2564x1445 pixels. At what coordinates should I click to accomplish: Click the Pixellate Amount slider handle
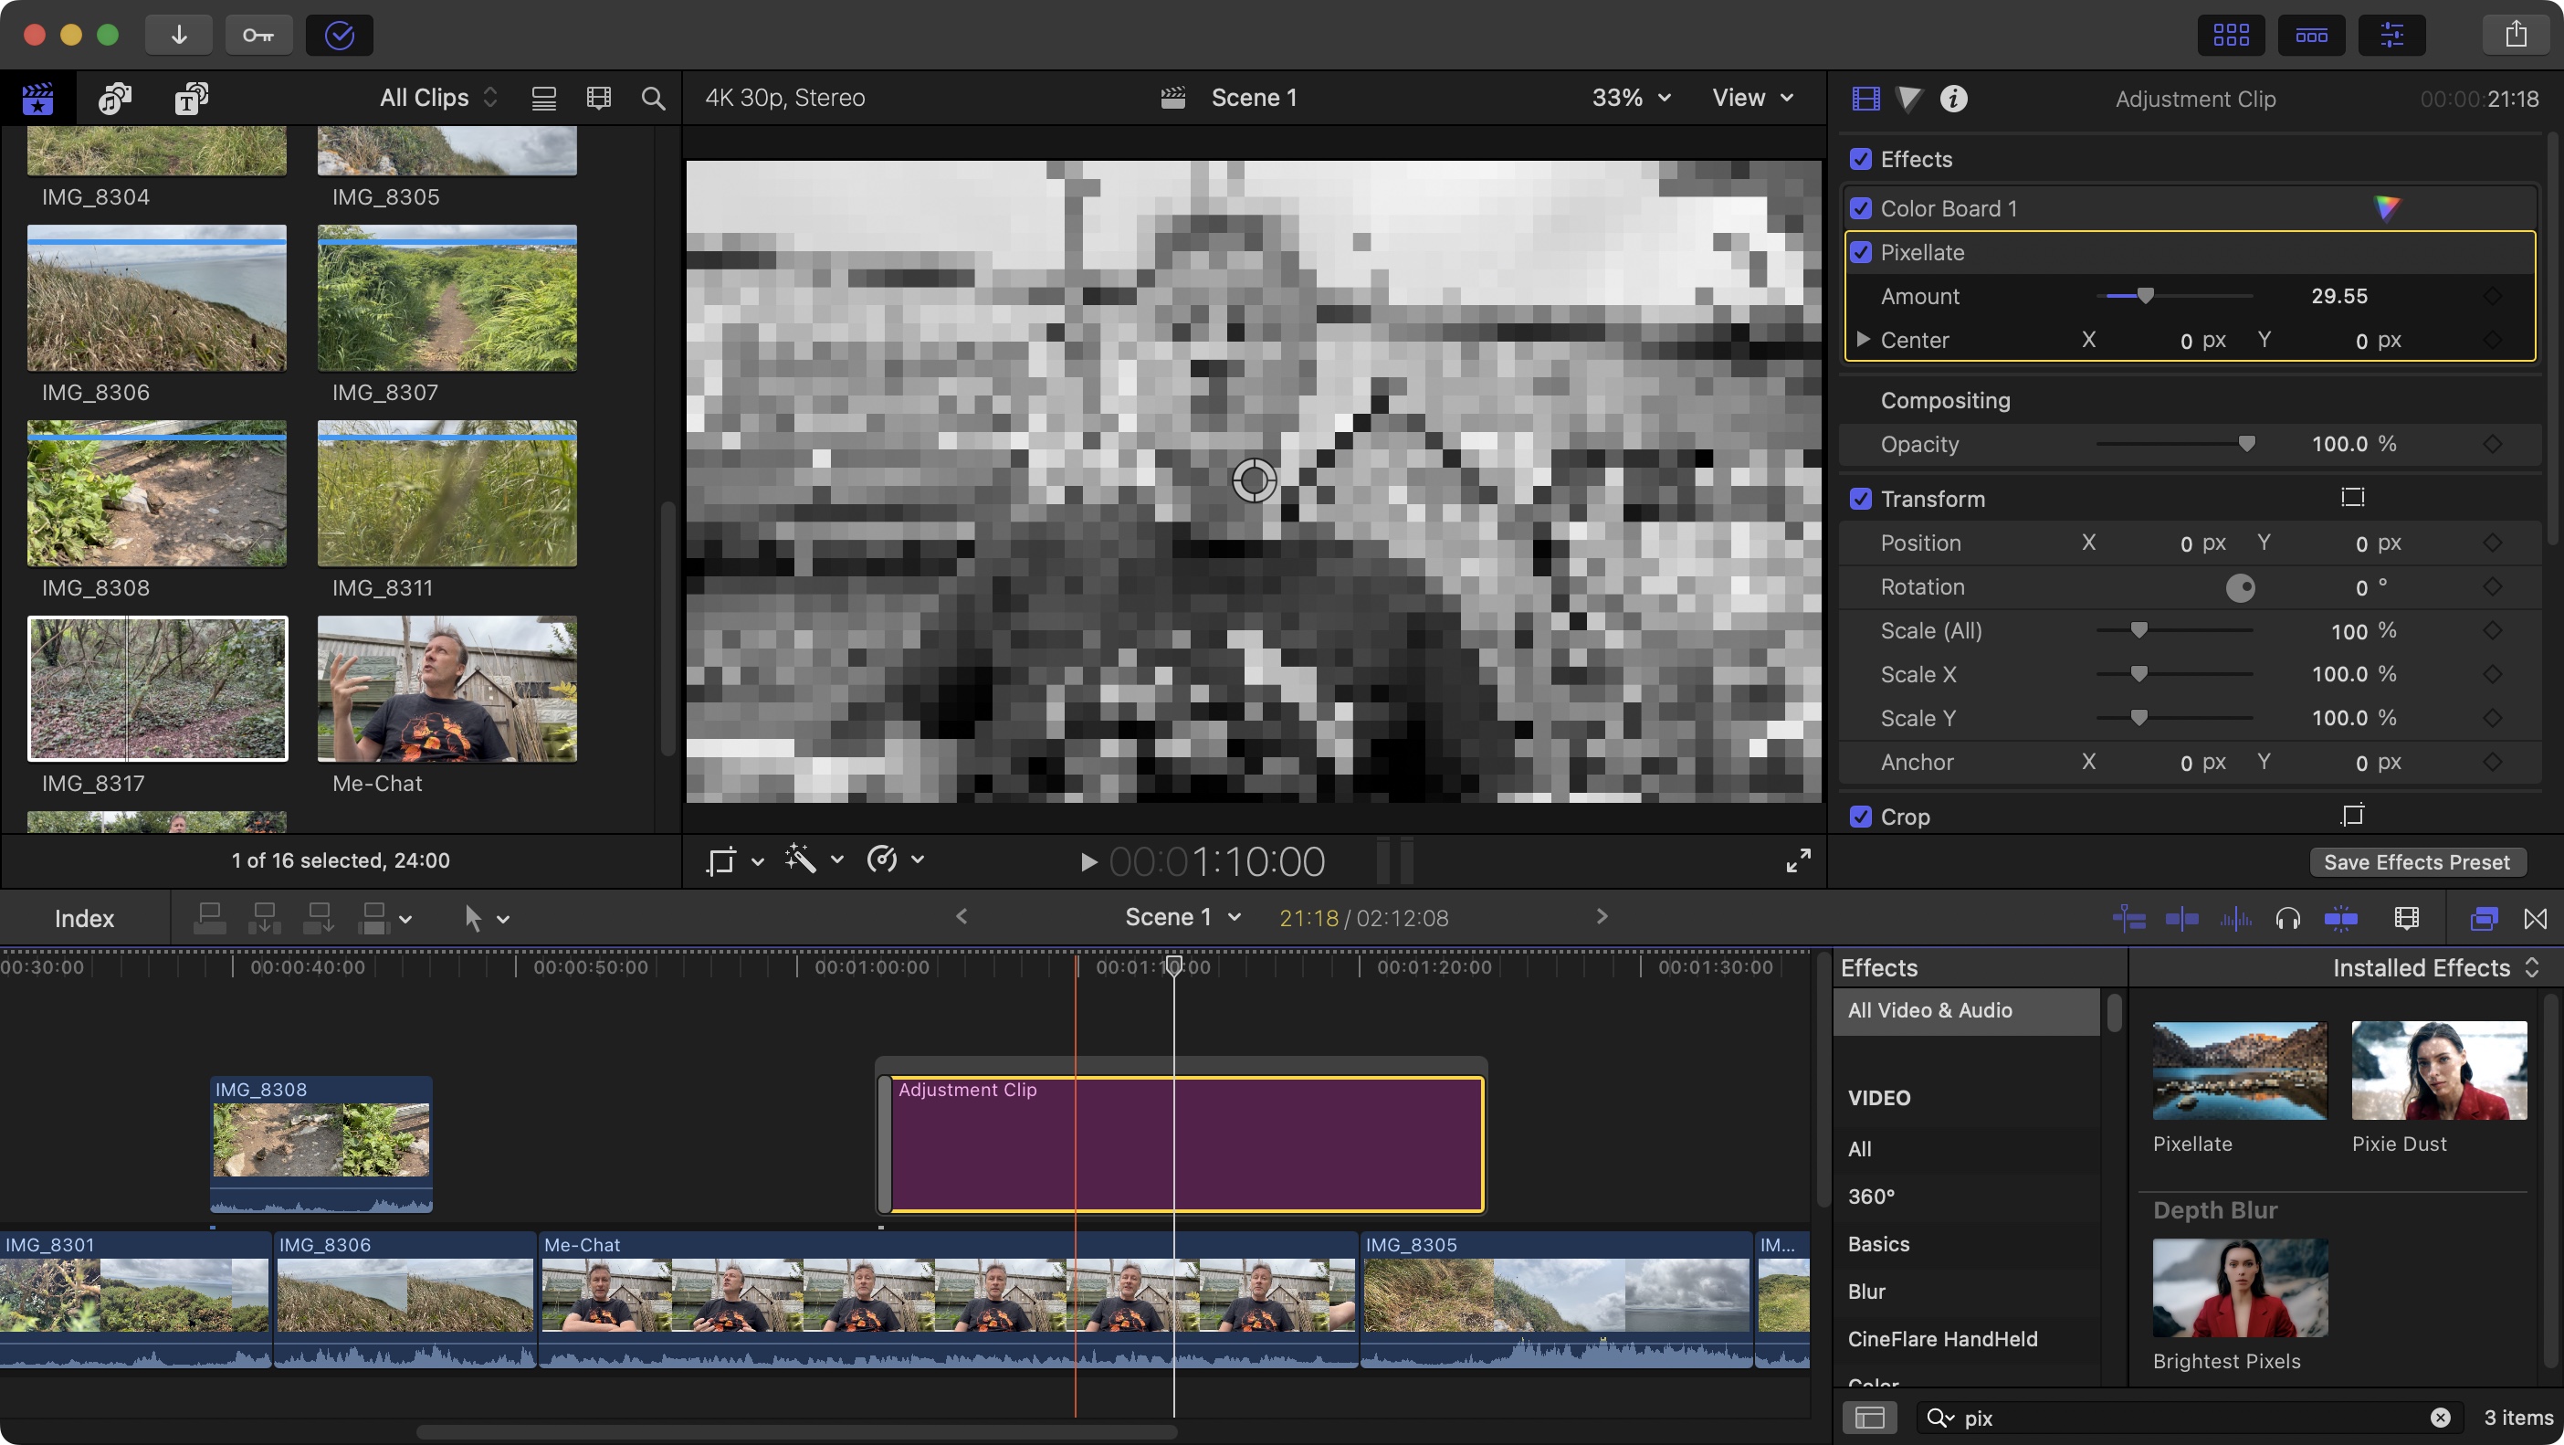tap(2146, 296)
